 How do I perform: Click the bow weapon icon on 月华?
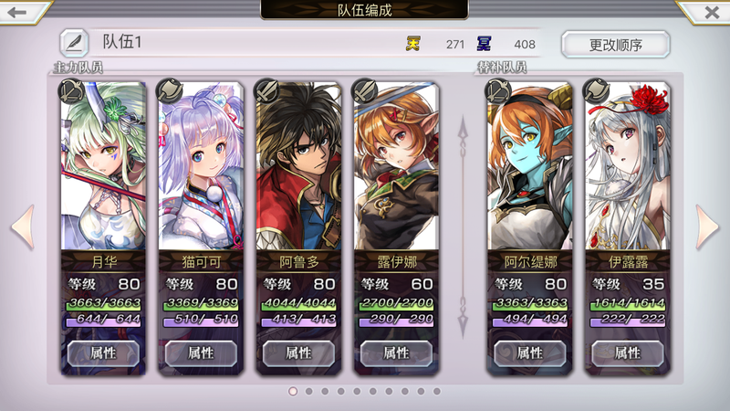tap(71, 90)
